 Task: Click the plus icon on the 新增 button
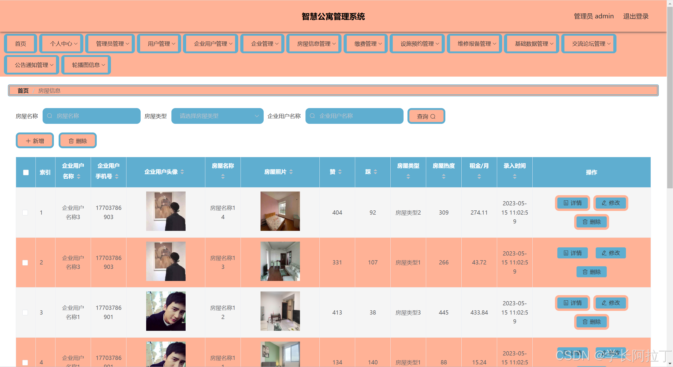click(x=28, y=141)
